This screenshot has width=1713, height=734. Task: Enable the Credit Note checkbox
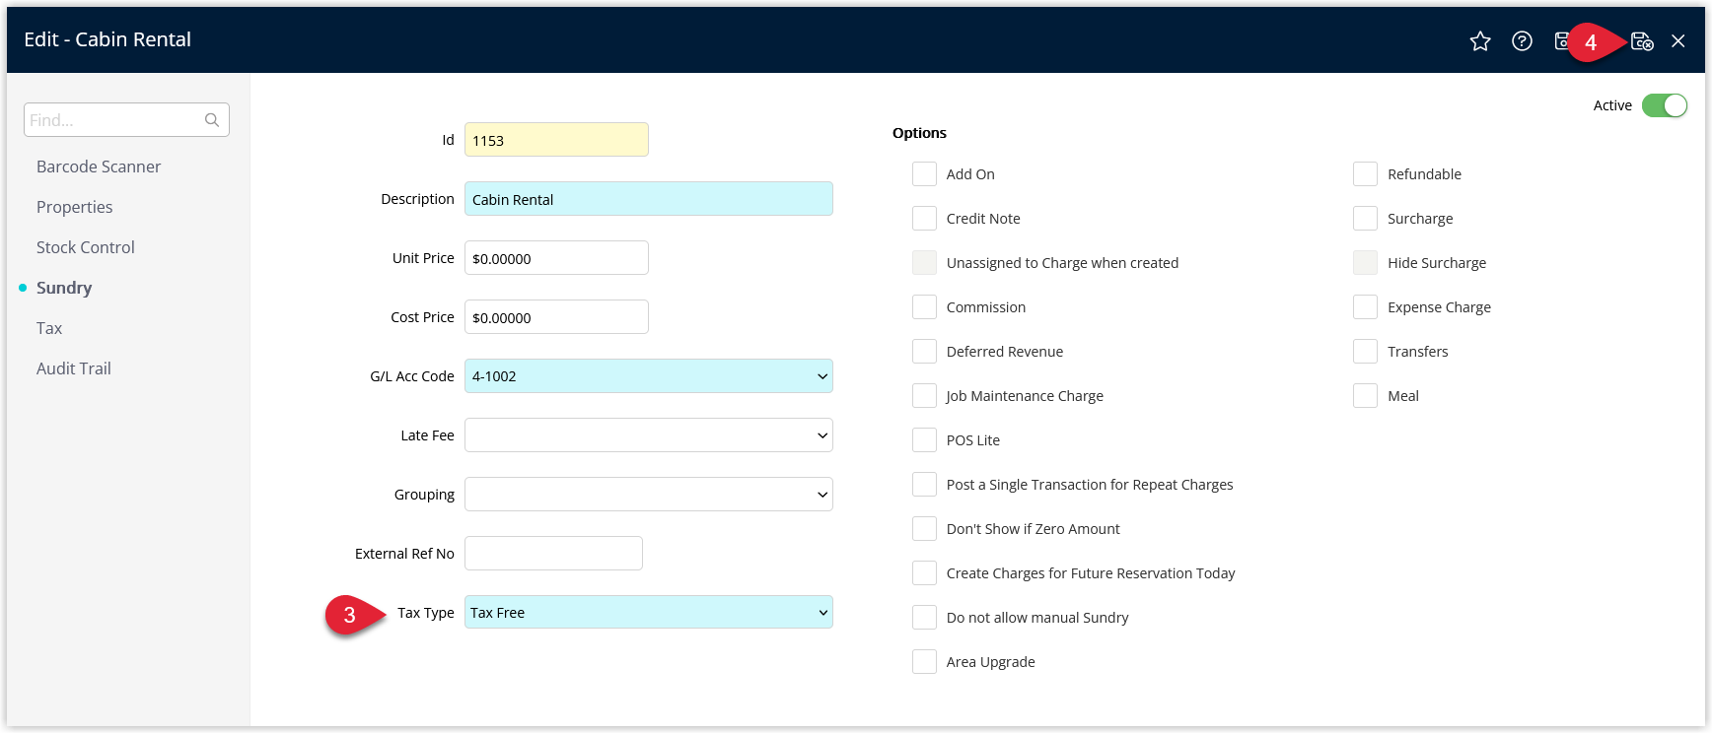coord(924,219)
